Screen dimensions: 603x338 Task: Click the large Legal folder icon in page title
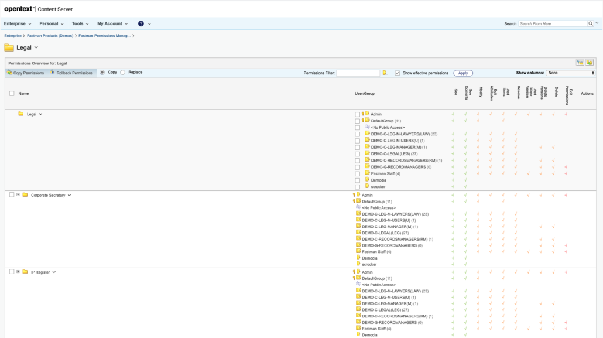(x=9, y=47)
